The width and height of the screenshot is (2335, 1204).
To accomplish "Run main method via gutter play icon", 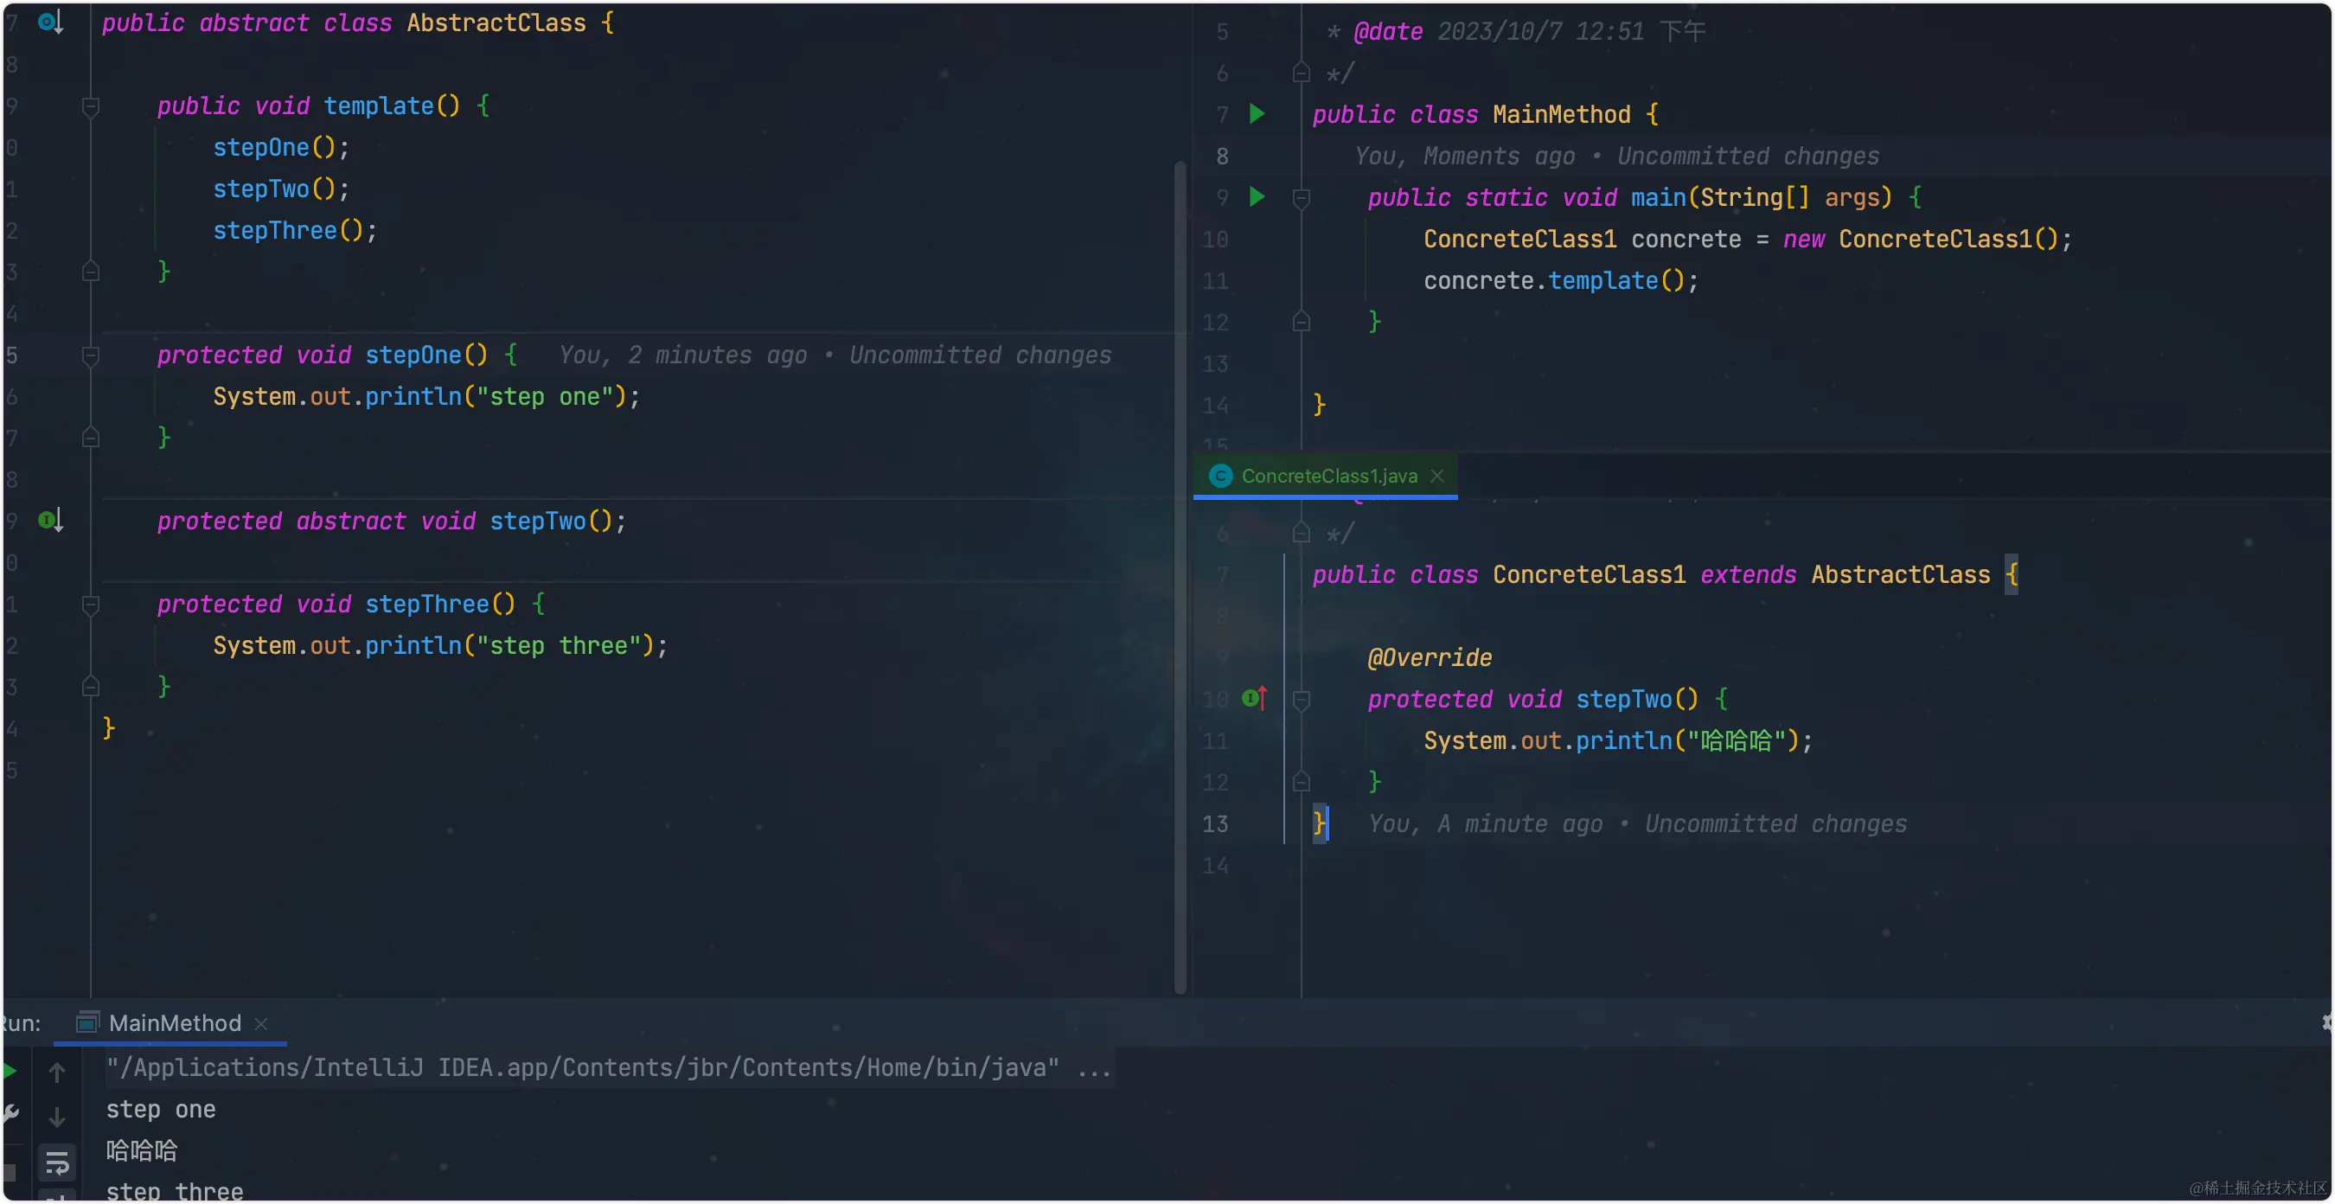I will (x=1257, y=196).
